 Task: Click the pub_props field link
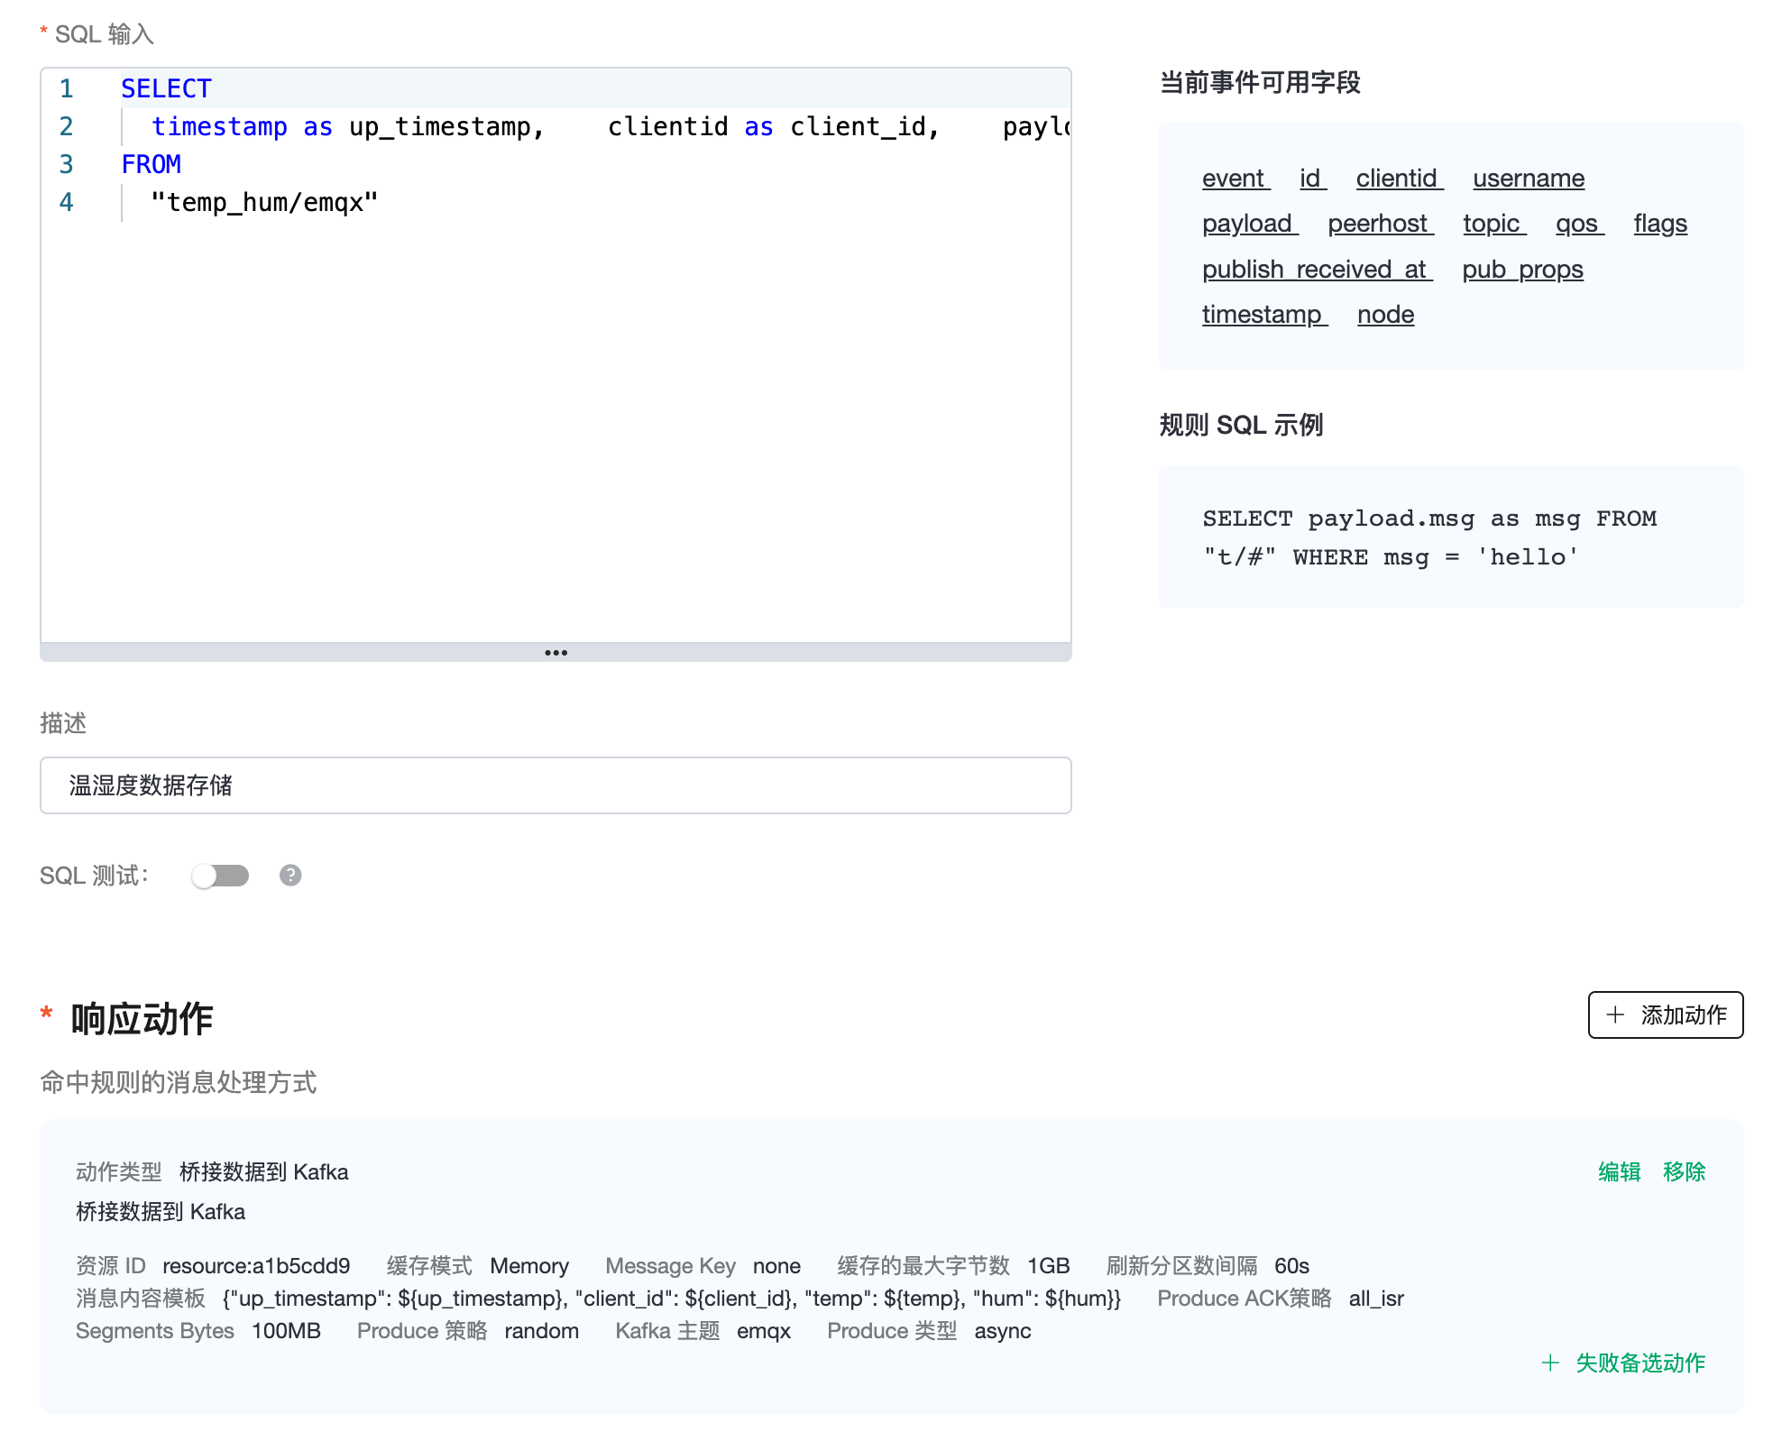point(1522,270)
